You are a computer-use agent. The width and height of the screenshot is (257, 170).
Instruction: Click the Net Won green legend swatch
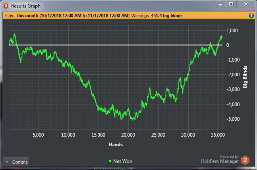[x=110, y=161]
